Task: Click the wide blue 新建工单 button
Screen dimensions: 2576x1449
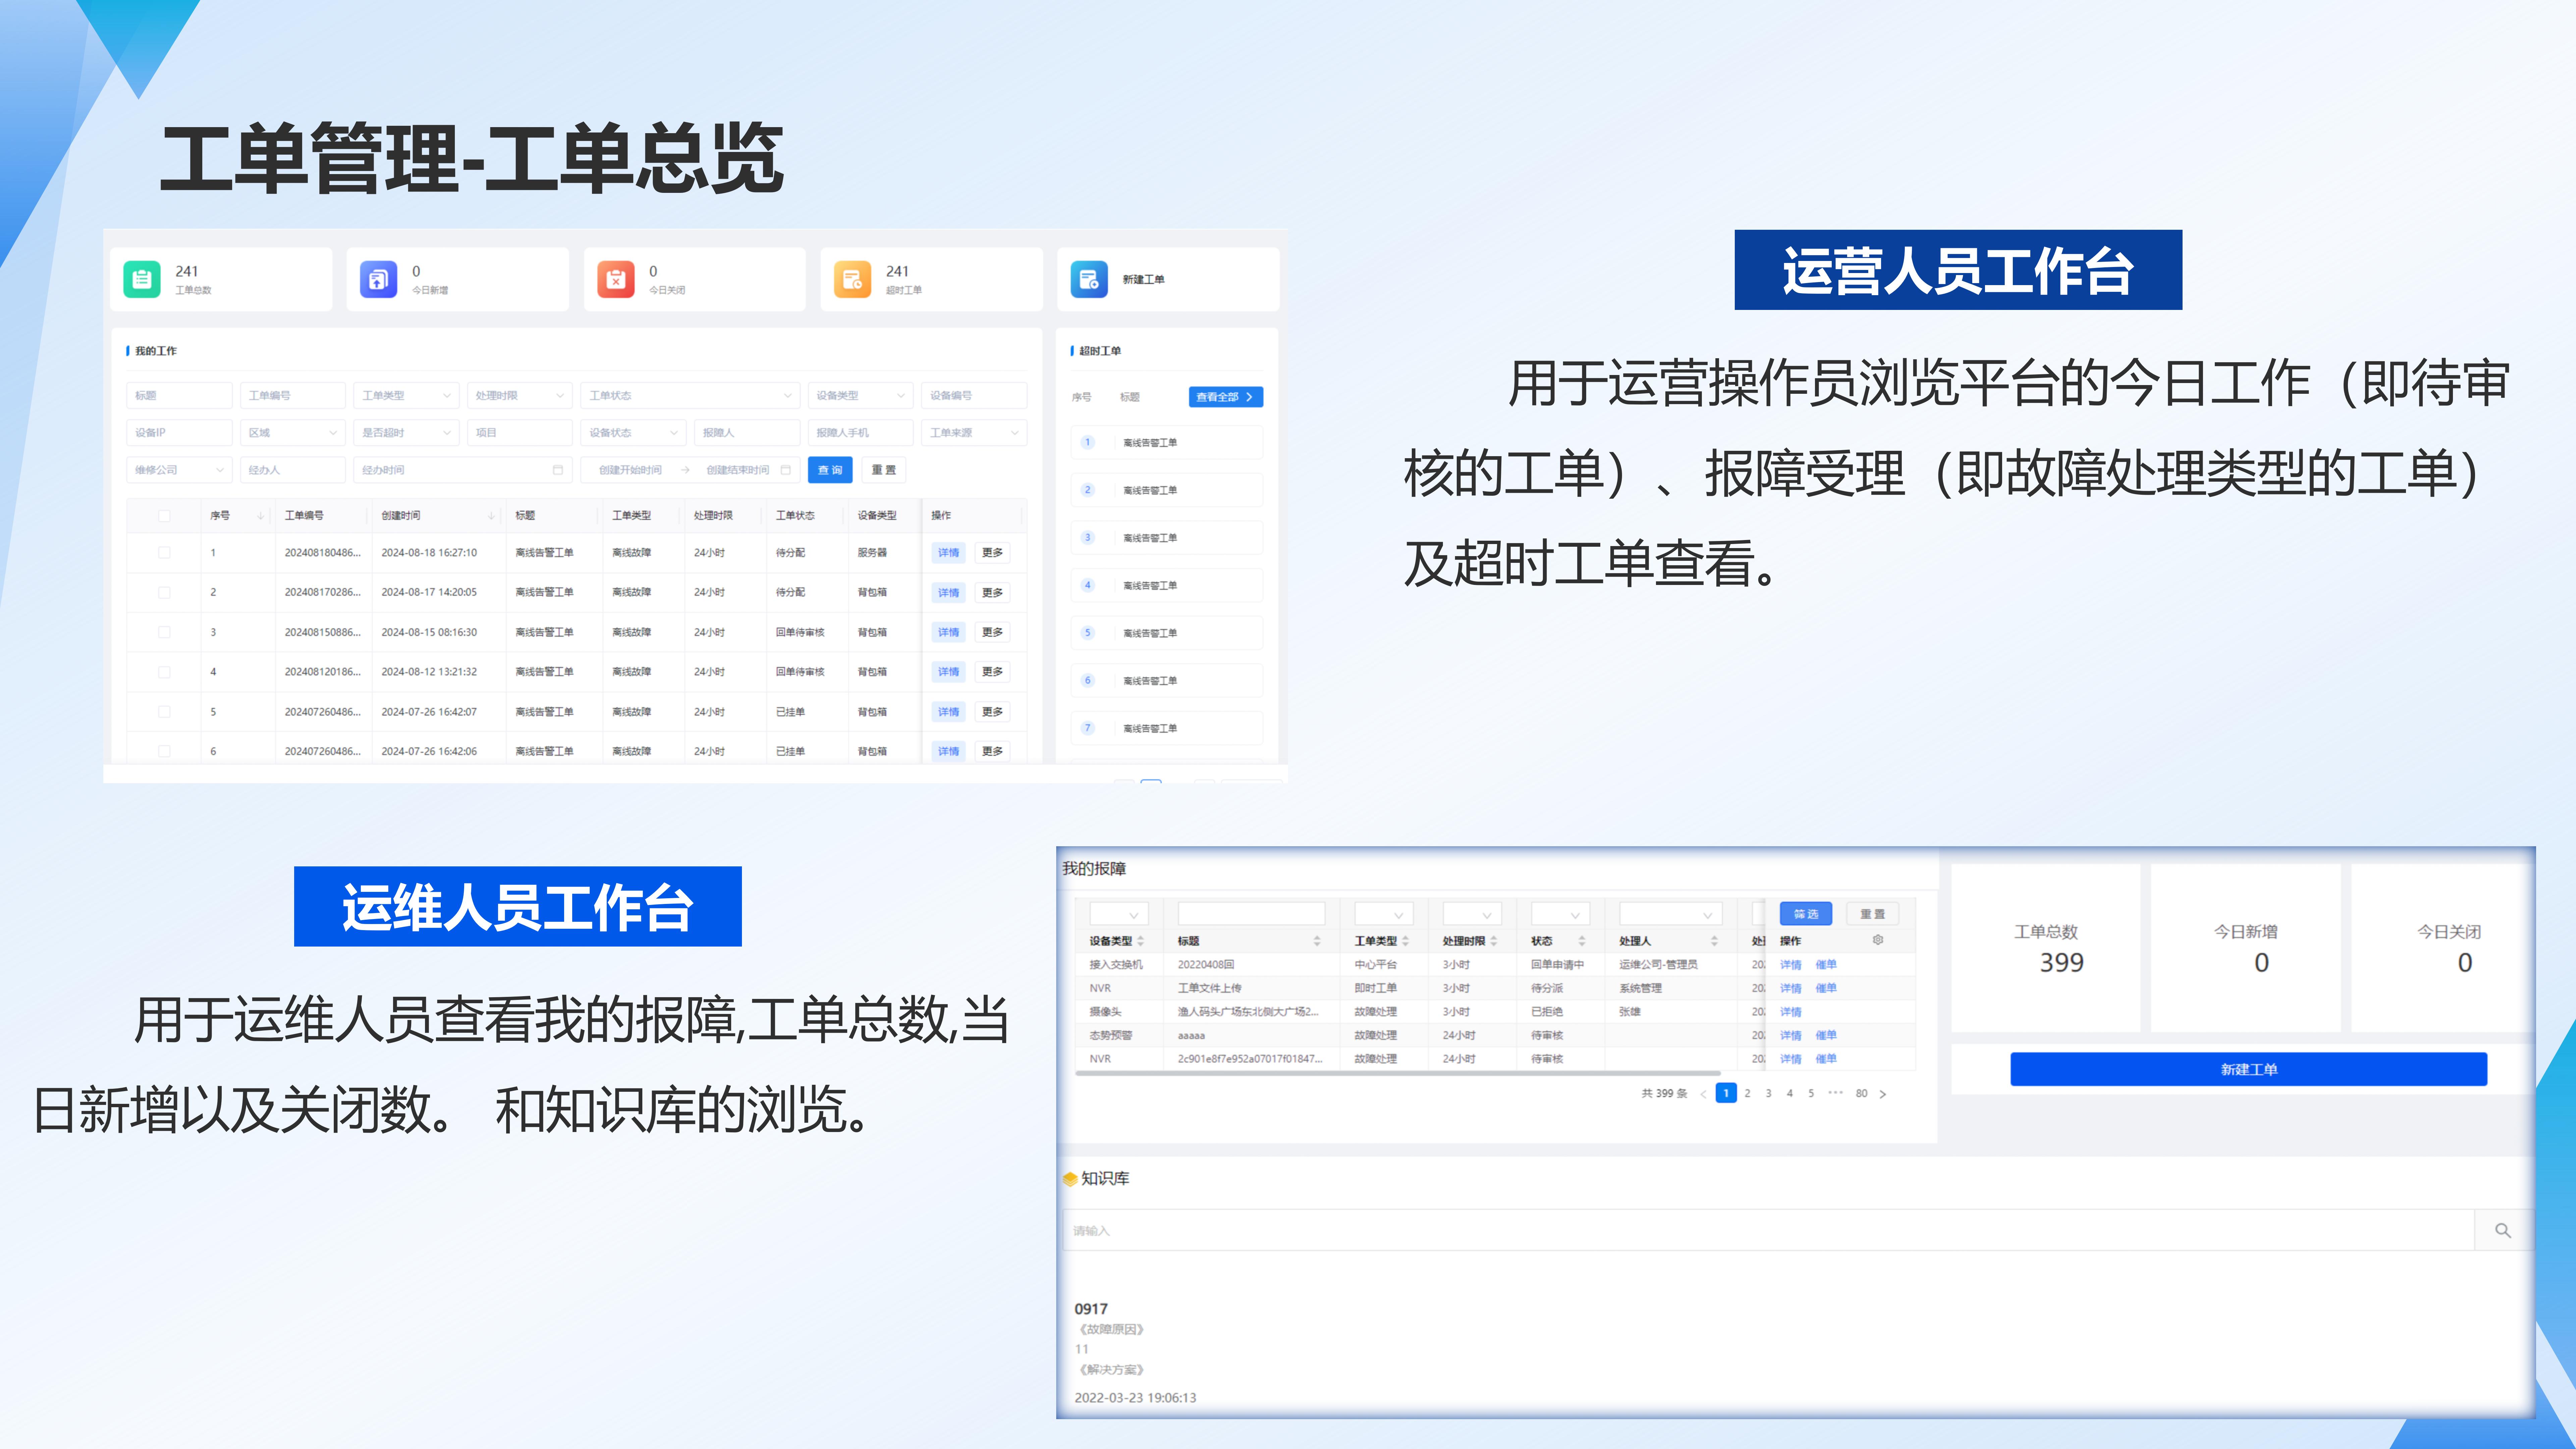Action: [x=2249, y=1069]
